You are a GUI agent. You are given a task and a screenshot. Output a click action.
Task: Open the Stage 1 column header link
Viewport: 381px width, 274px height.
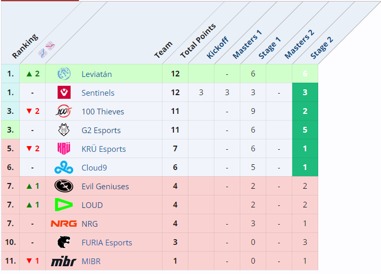pos(270,47)
